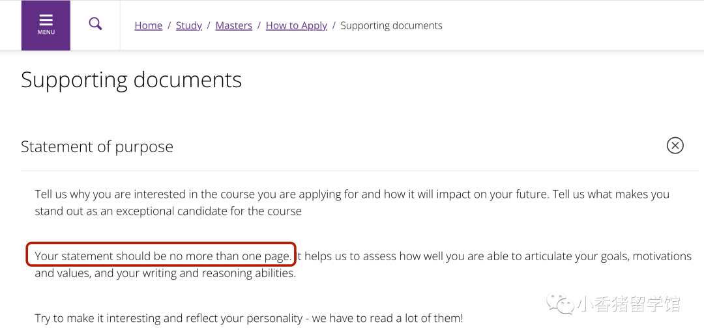704x335 pixels.
Task: Click the 'stand out as an exceptional candidate' line
Action: coord(168,211)
